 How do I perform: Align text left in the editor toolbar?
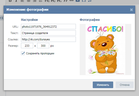(x=22, y=1)
